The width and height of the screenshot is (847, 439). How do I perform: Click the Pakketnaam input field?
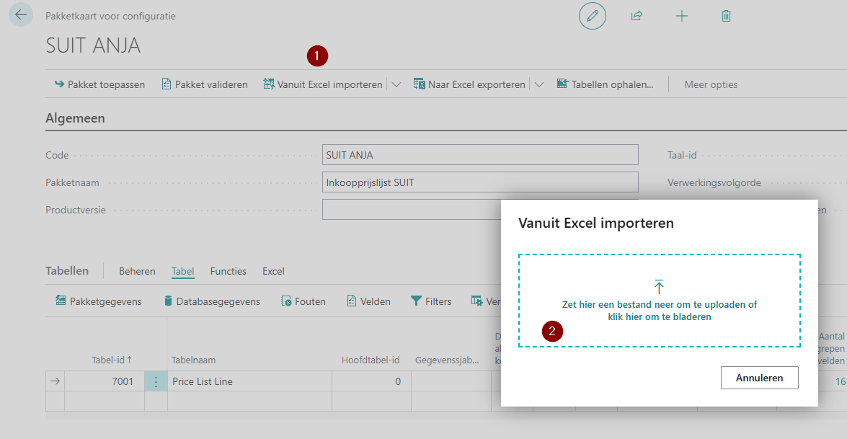(480, 182)
